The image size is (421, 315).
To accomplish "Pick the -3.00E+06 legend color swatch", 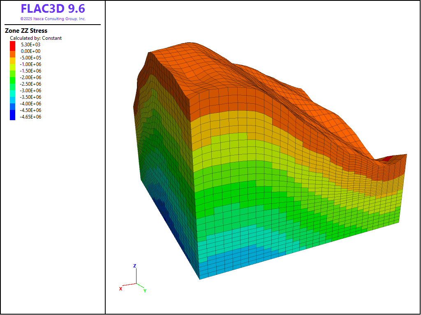I will 12,91.
